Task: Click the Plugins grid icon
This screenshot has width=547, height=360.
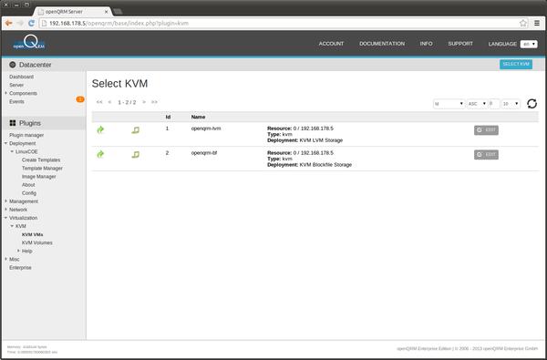Action: tap(13, 123)
